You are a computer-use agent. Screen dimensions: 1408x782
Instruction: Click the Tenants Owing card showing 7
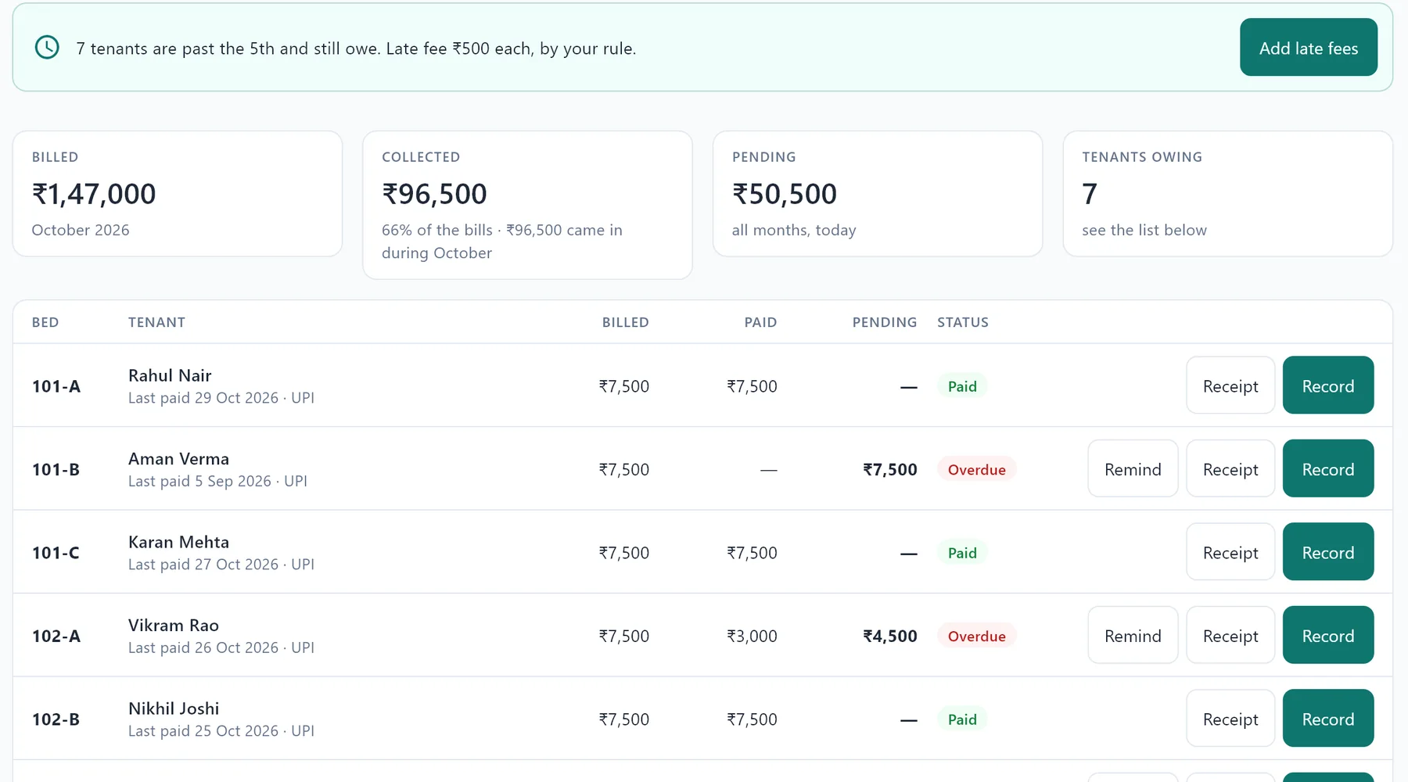click(x=1227, y=193)
